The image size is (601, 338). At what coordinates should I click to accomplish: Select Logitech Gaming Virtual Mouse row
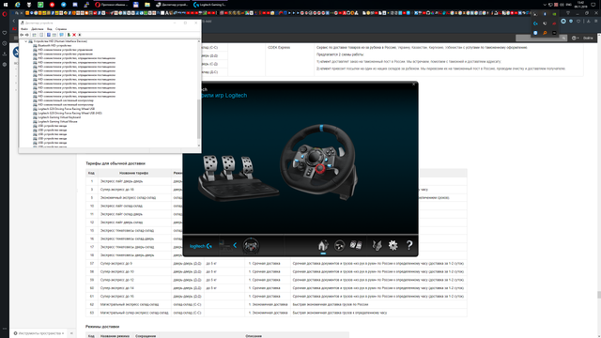57,122
